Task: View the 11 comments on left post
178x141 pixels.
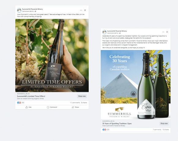Action: 75,103
